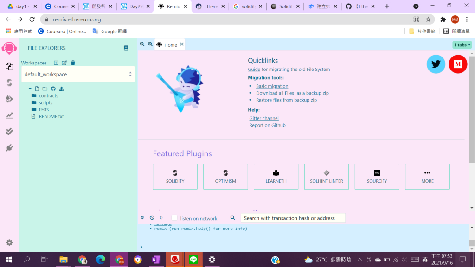
Task: Open the File explorers sidebar icon
Action: click(x=9, y=66)
